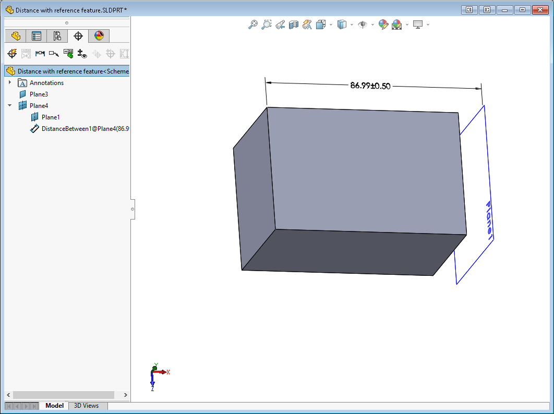Switch to the 3D Views tab
Image resolution: width=554 pixels, height=414 pixels.
[x=86, y=406]
